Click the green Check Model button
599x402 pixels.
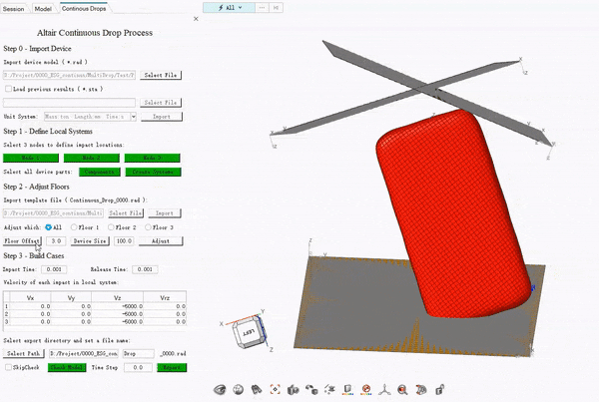[x=67, y=367]
